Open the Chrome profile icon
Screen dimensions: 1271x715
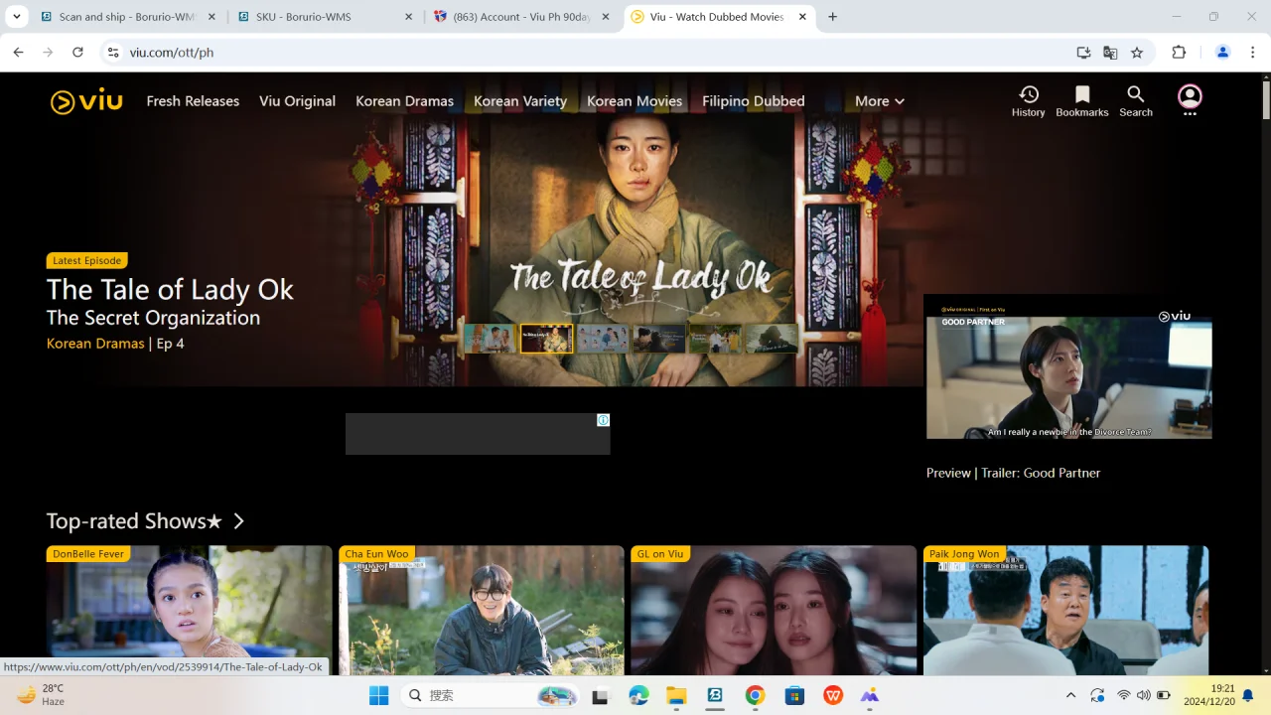click(x=1222, y=52)
